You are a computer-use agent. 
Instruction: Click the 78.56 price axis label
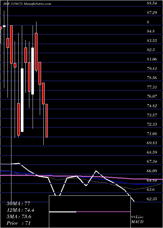pyautogui.click(x=152, y=78)
